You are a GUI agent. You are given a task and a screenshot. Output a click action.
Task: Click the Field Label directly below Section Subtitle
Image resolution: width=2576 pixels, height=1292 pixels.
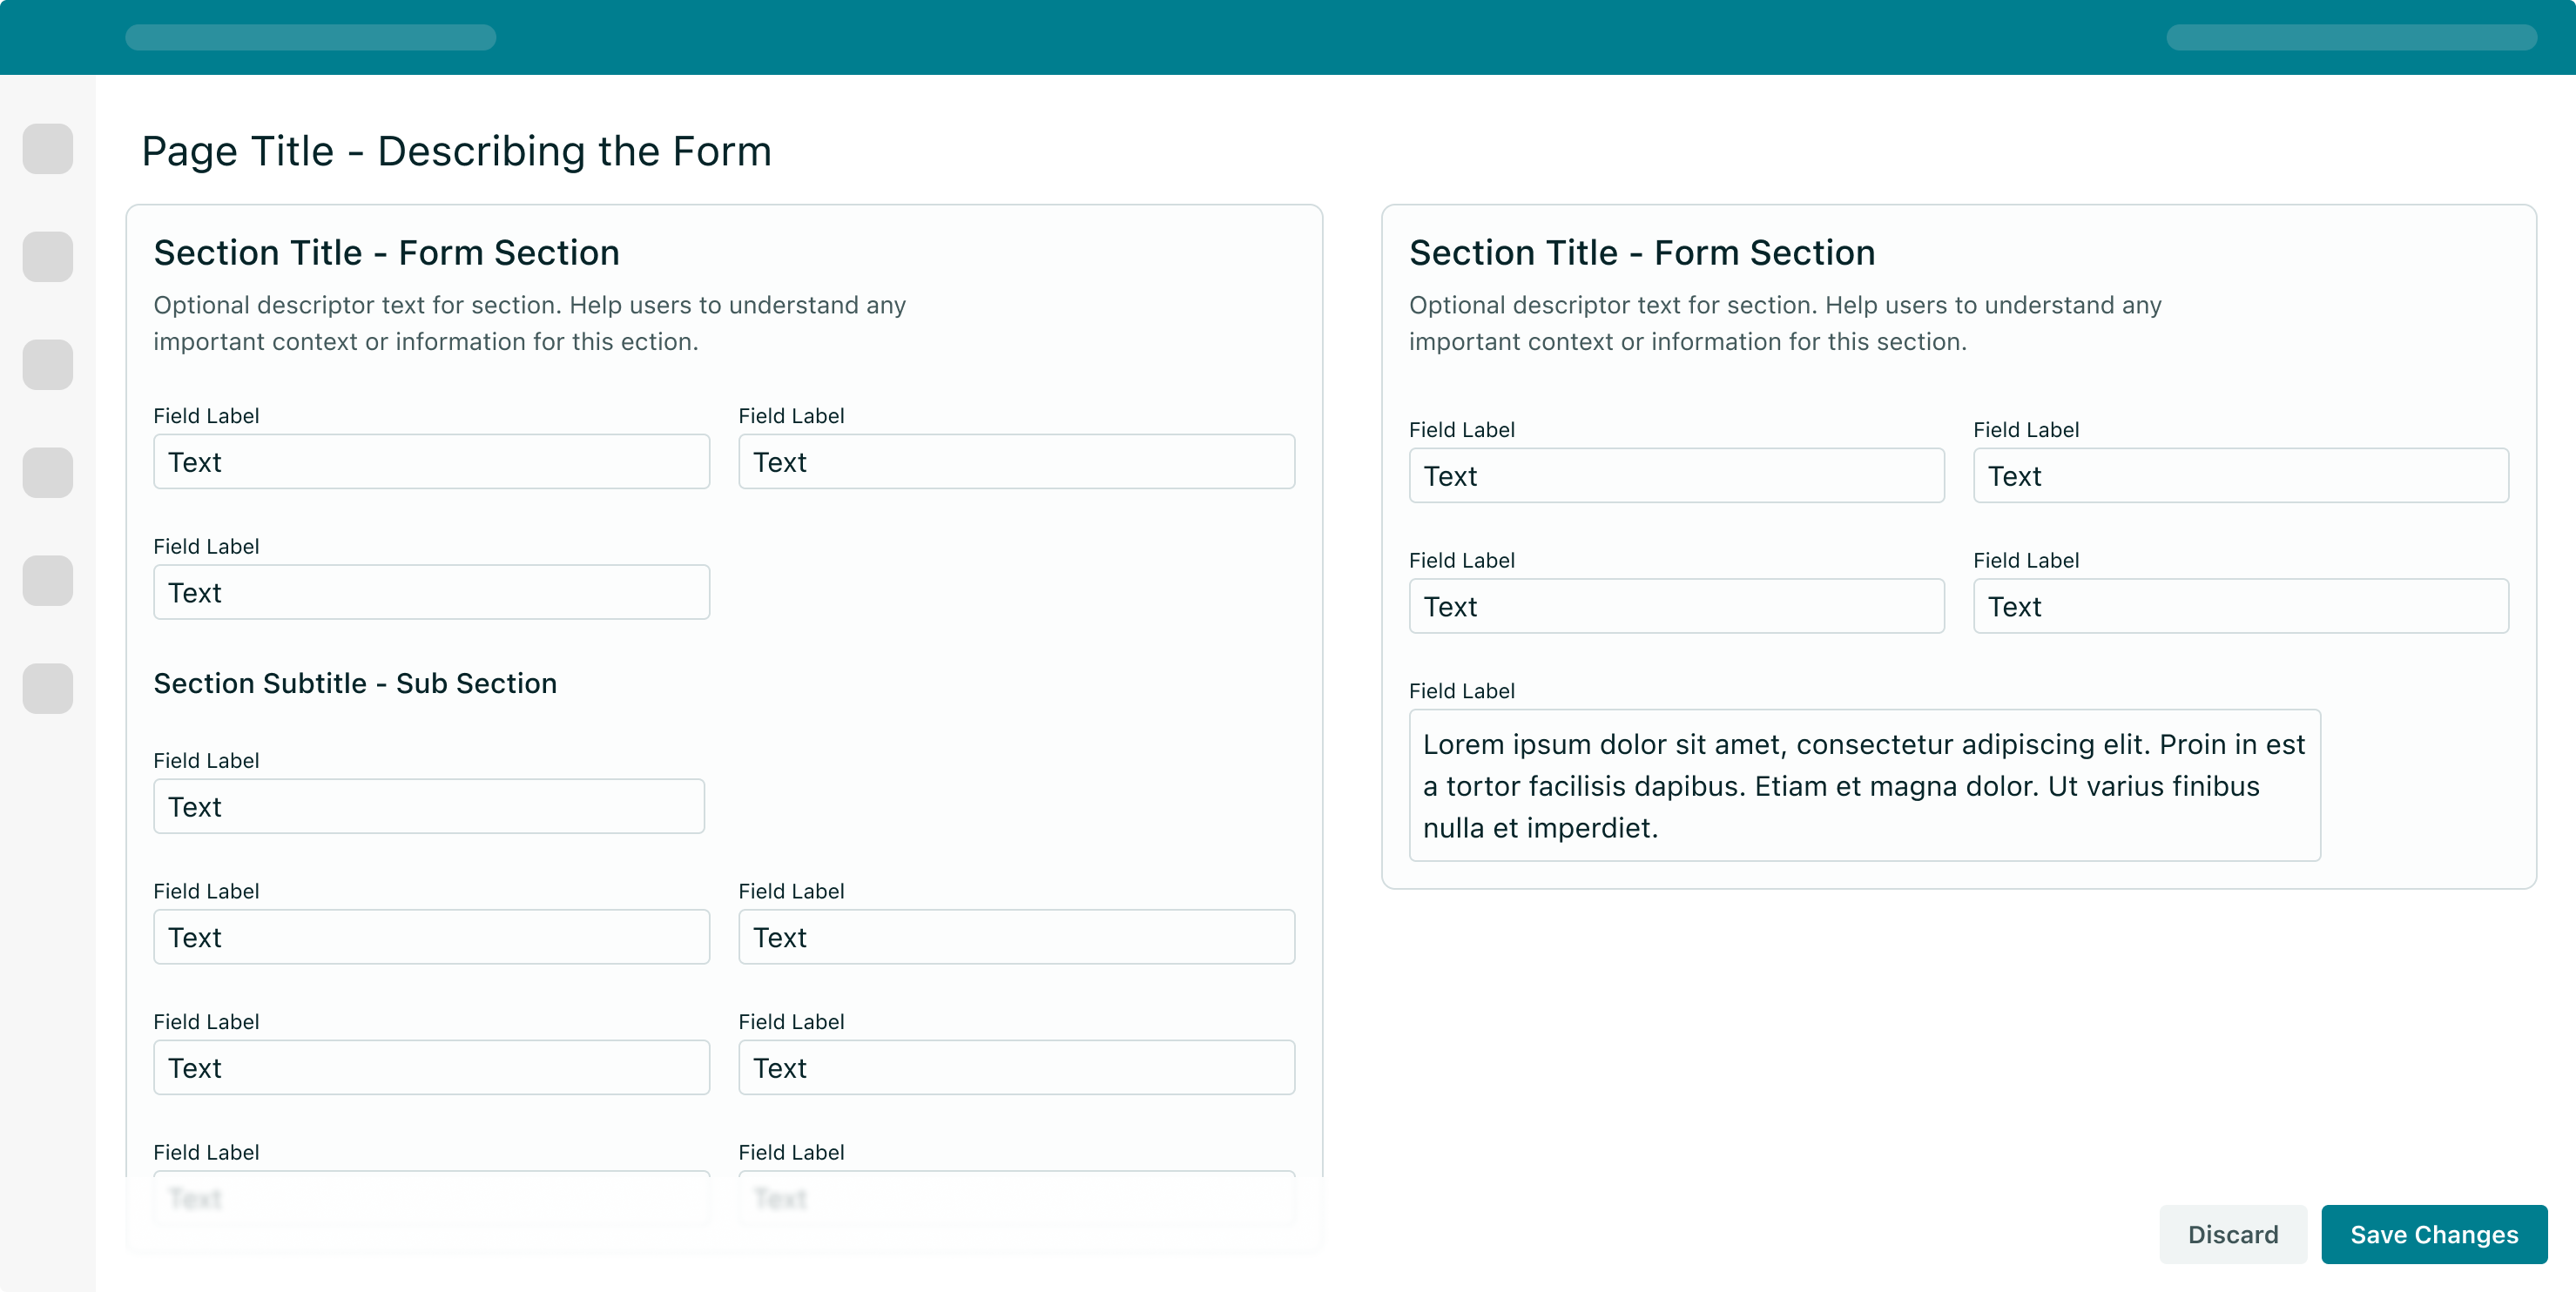coord(206,761)
